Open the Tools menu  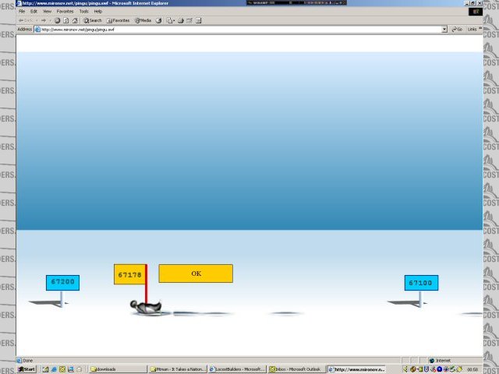pos(83,12)
